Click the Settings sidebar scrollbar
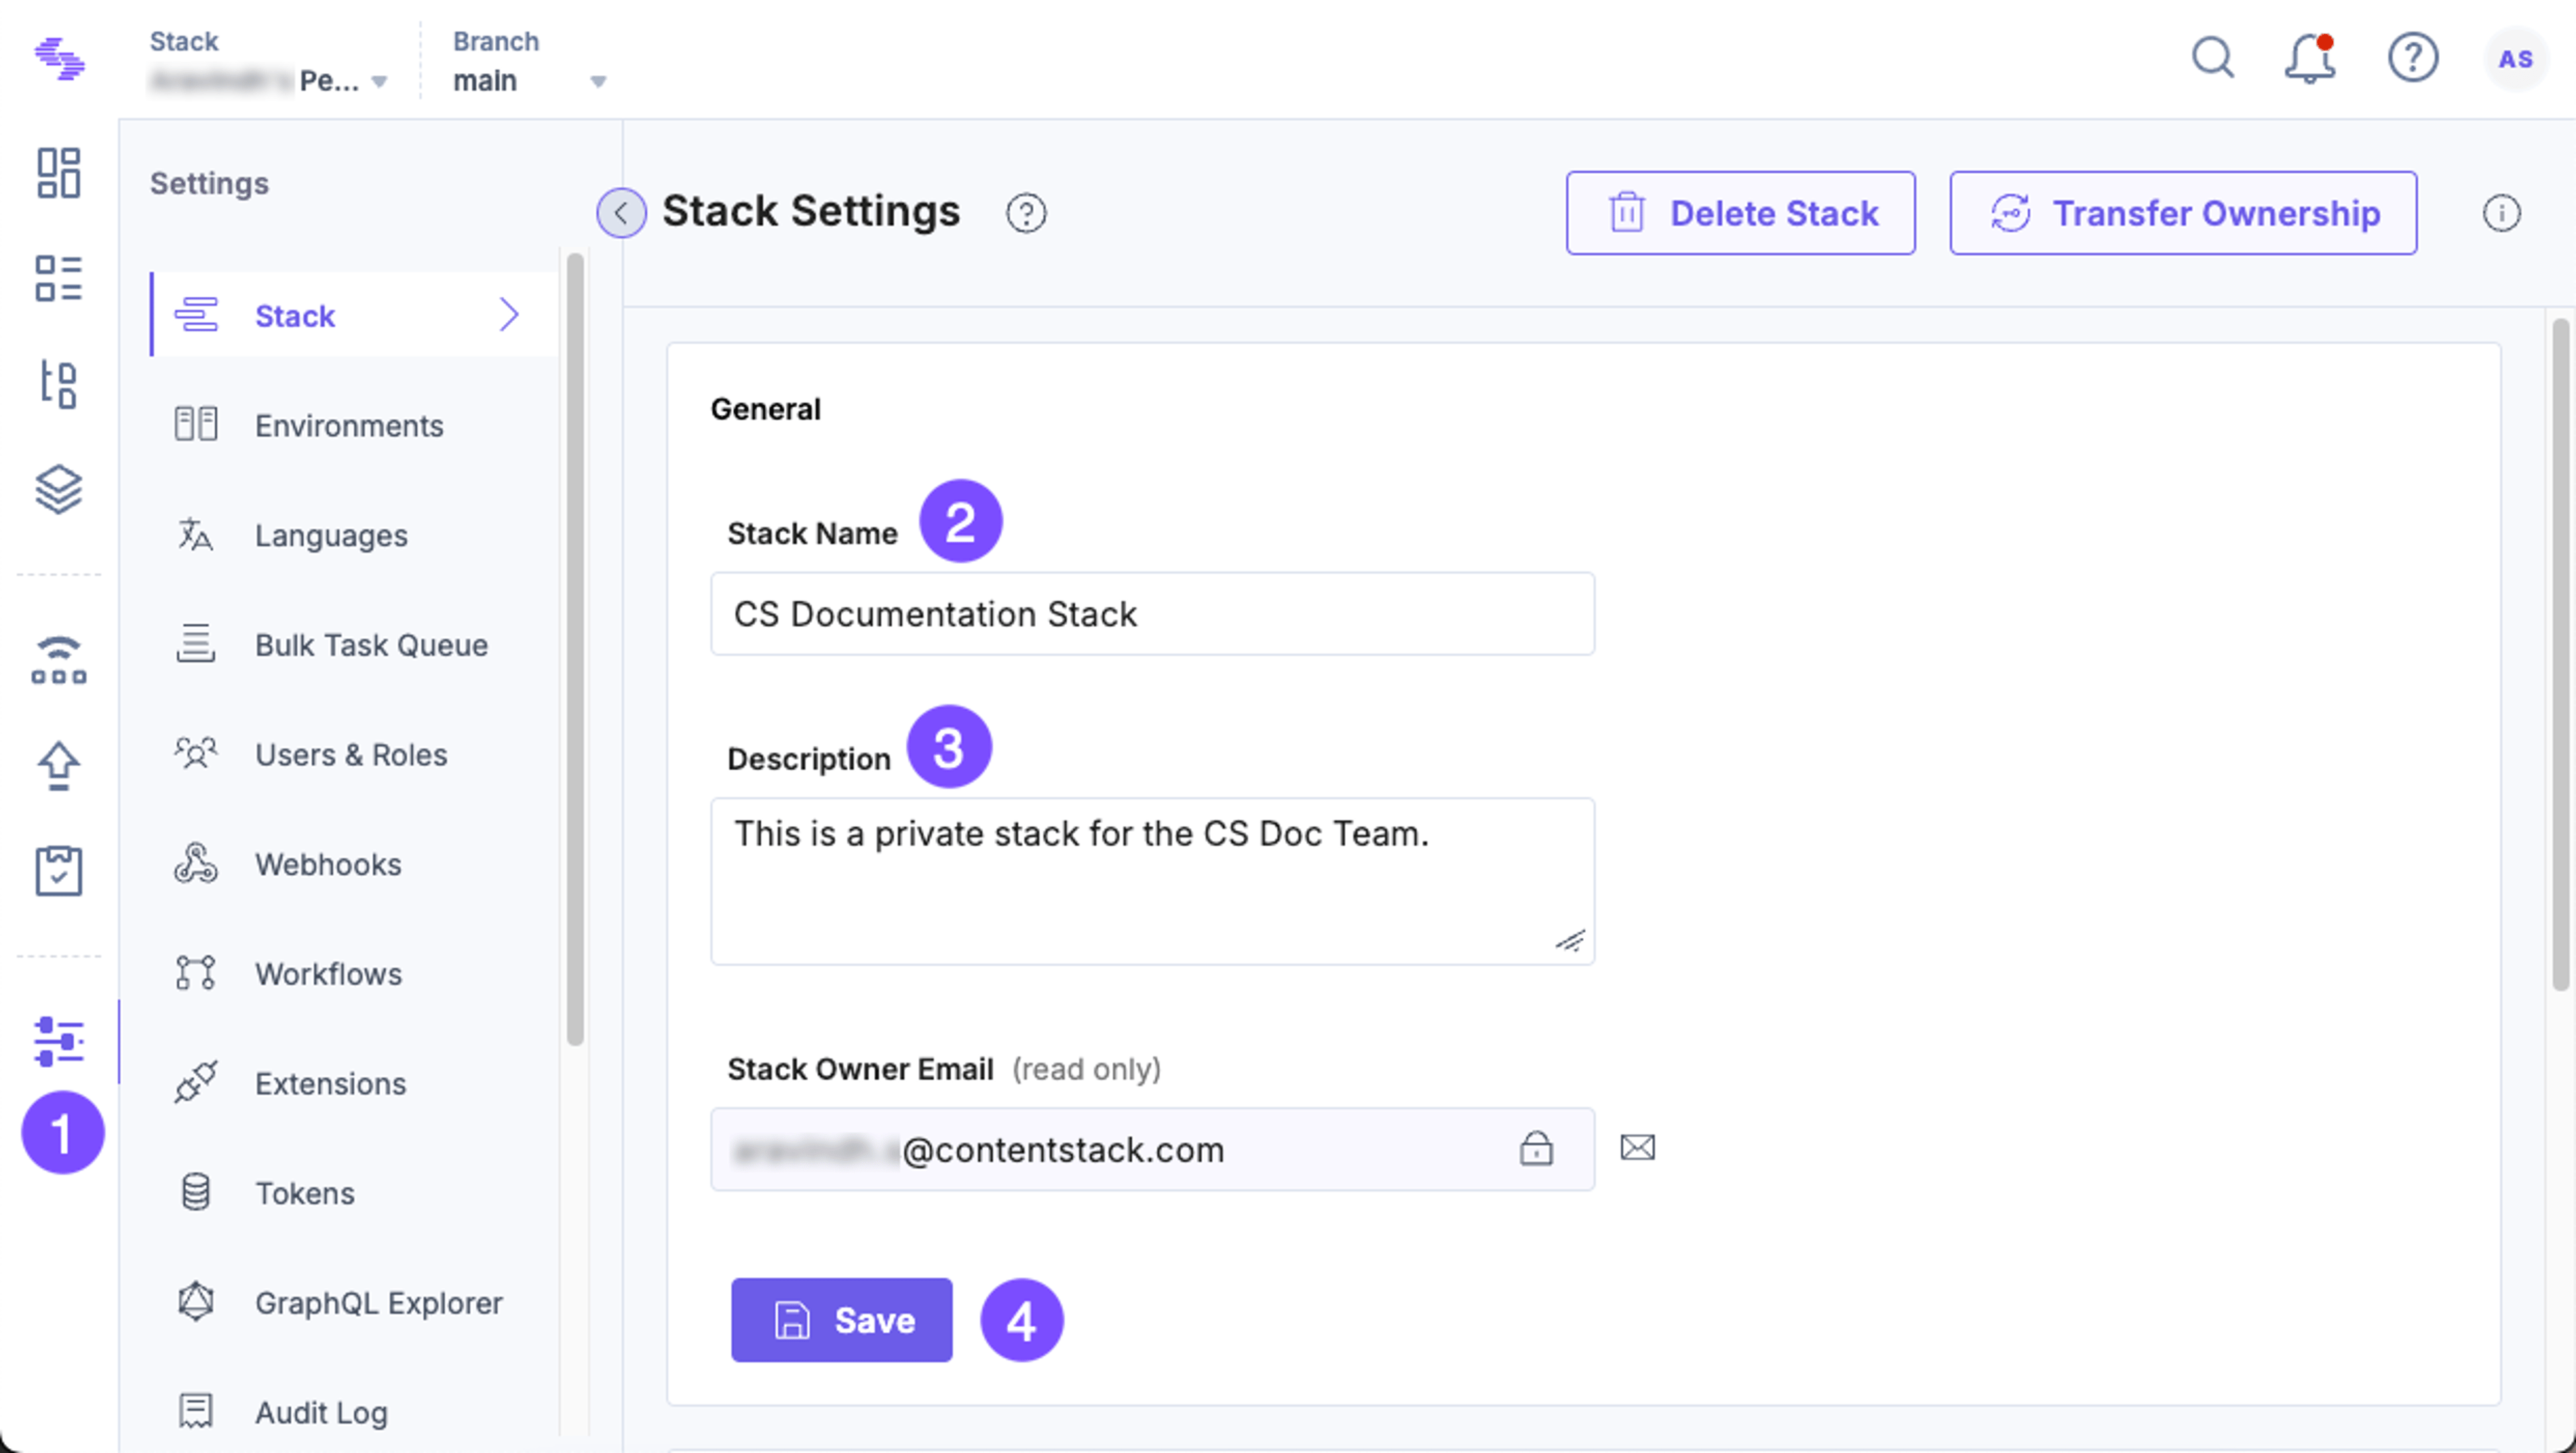 click(575, 650)
